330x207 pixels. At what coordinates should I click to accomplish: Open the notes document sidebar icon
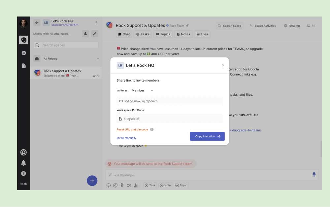coord(24,66)
